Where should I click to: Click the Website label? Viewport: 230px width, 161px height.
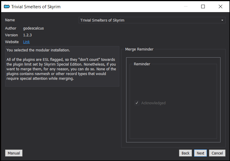12,42
